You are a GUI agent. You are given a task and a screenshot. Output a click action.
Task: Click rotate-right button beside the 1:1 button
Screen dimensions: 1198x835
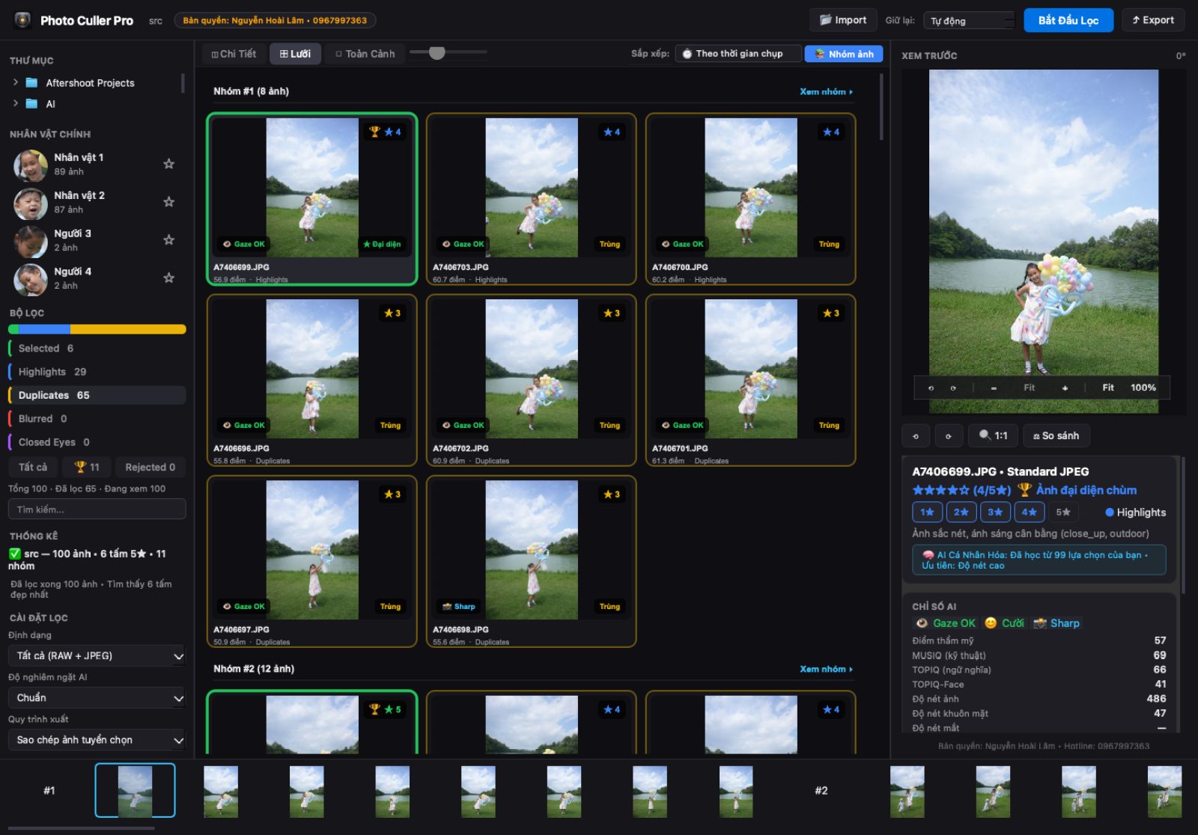pos(949,435)
